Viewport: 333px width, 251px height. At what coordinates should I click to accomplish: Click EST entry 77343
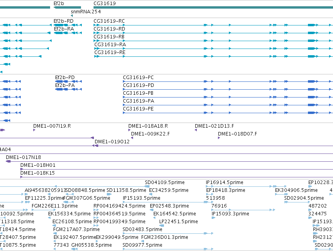(61, 246)
